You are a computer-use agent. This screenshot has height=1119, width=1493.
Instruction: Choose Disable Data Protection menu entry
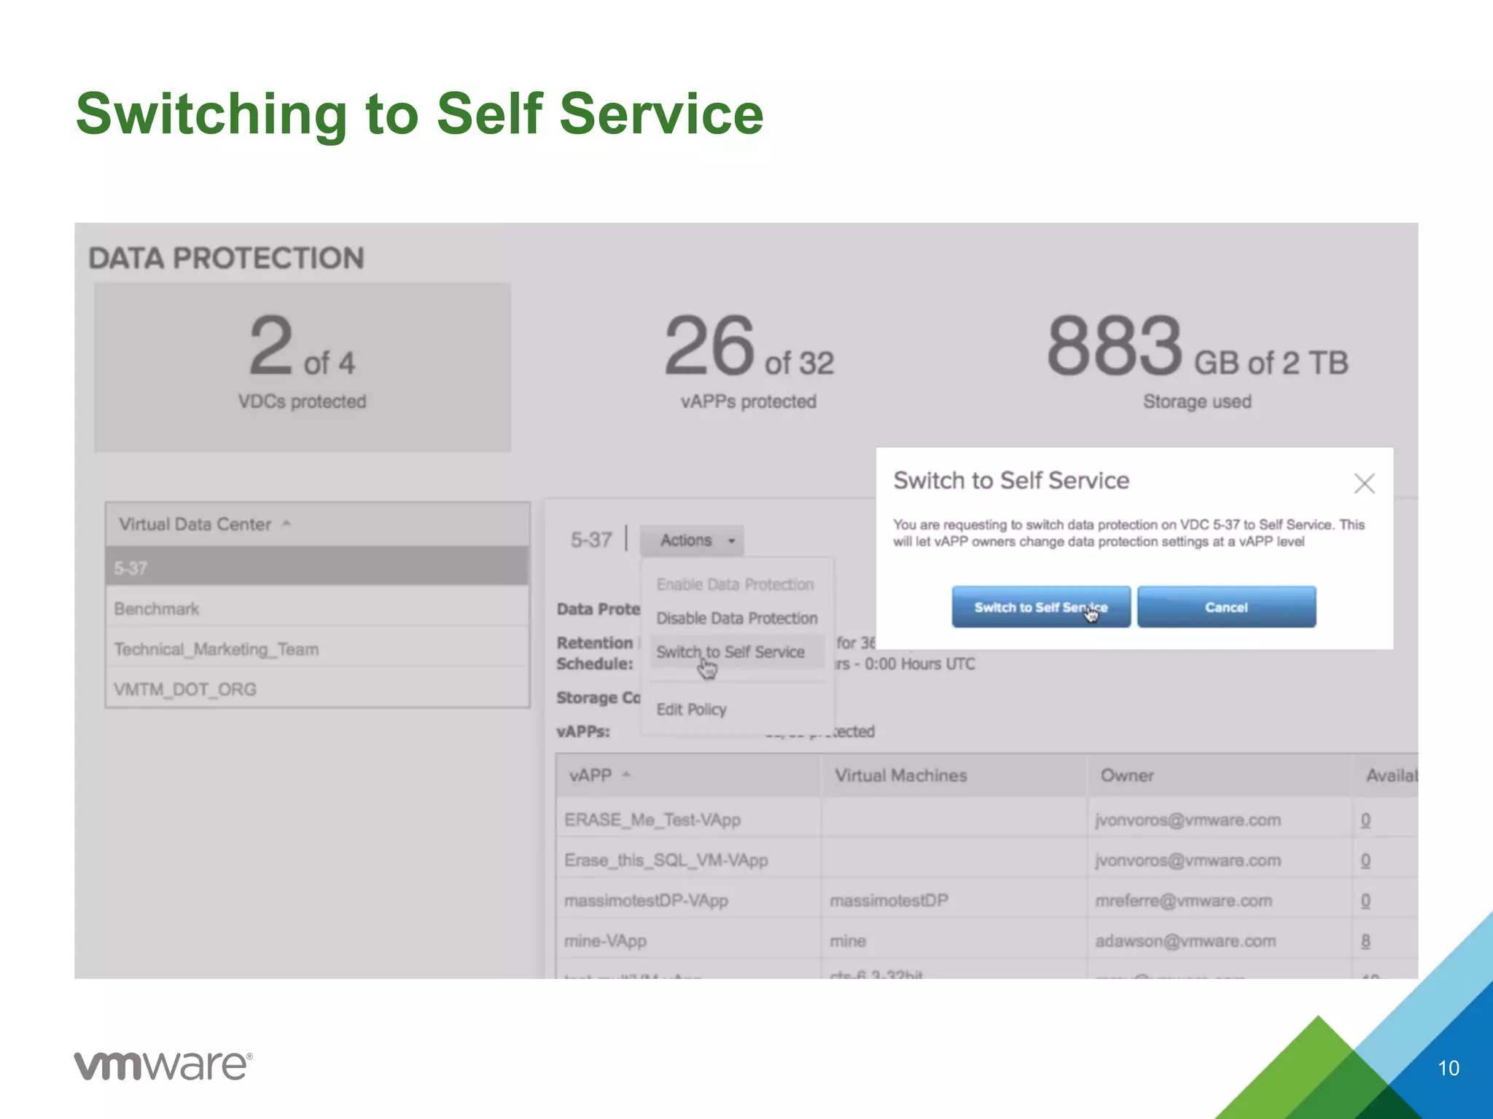pos(736,618)
